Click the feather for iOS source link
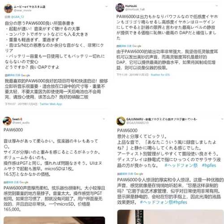This screenshot has height=224, width=224. click(x=160, y=75)
